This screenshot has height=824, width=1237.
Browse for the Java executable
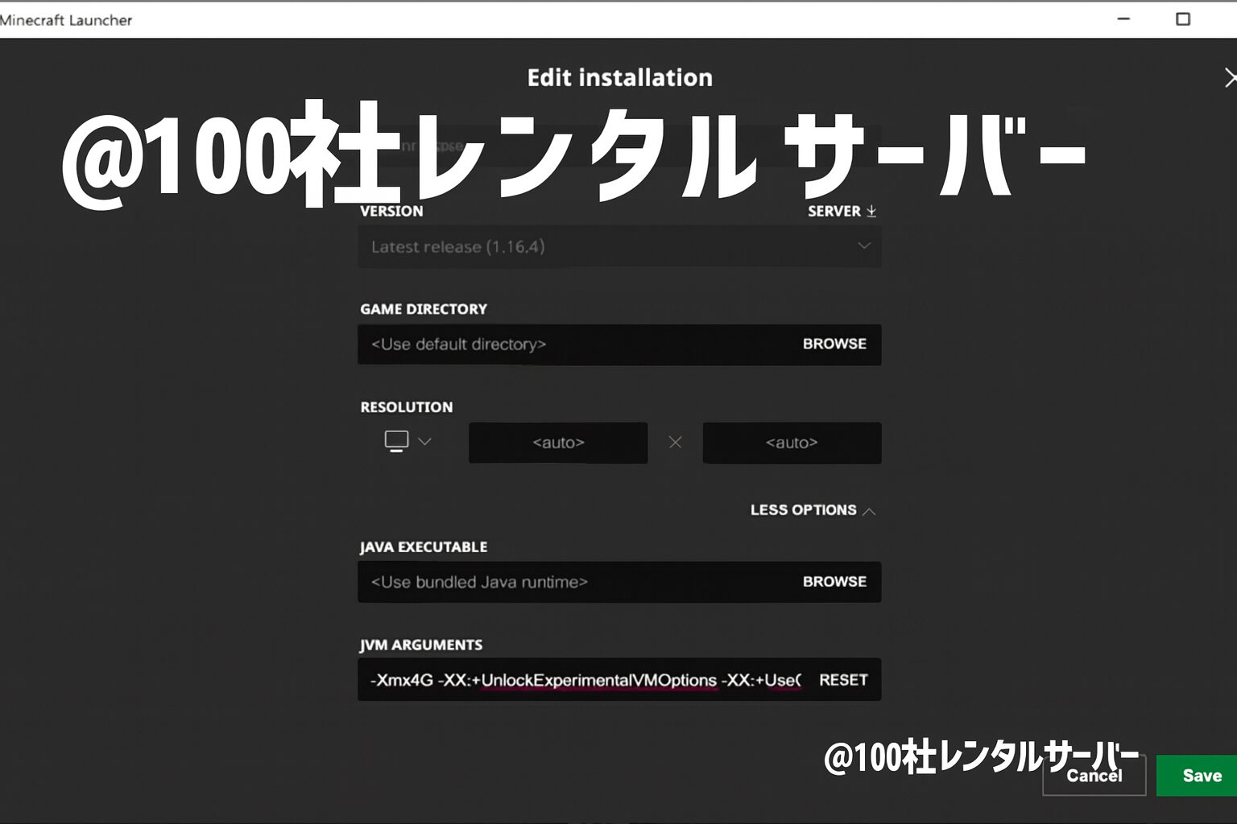click(834, 582)
